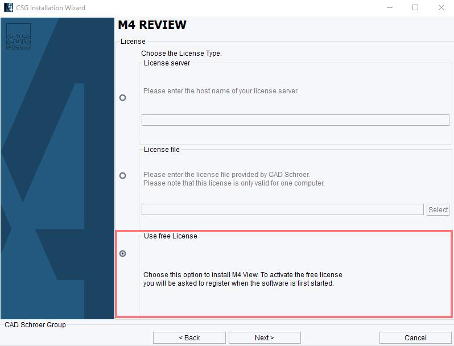
Task: Go back with the Back button
Action: [189, 337]
